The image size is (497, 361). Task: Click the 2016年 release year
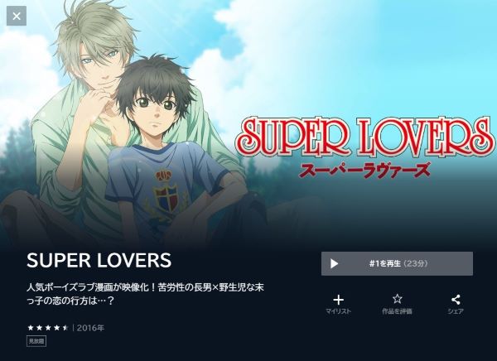(x=90, y=328)
